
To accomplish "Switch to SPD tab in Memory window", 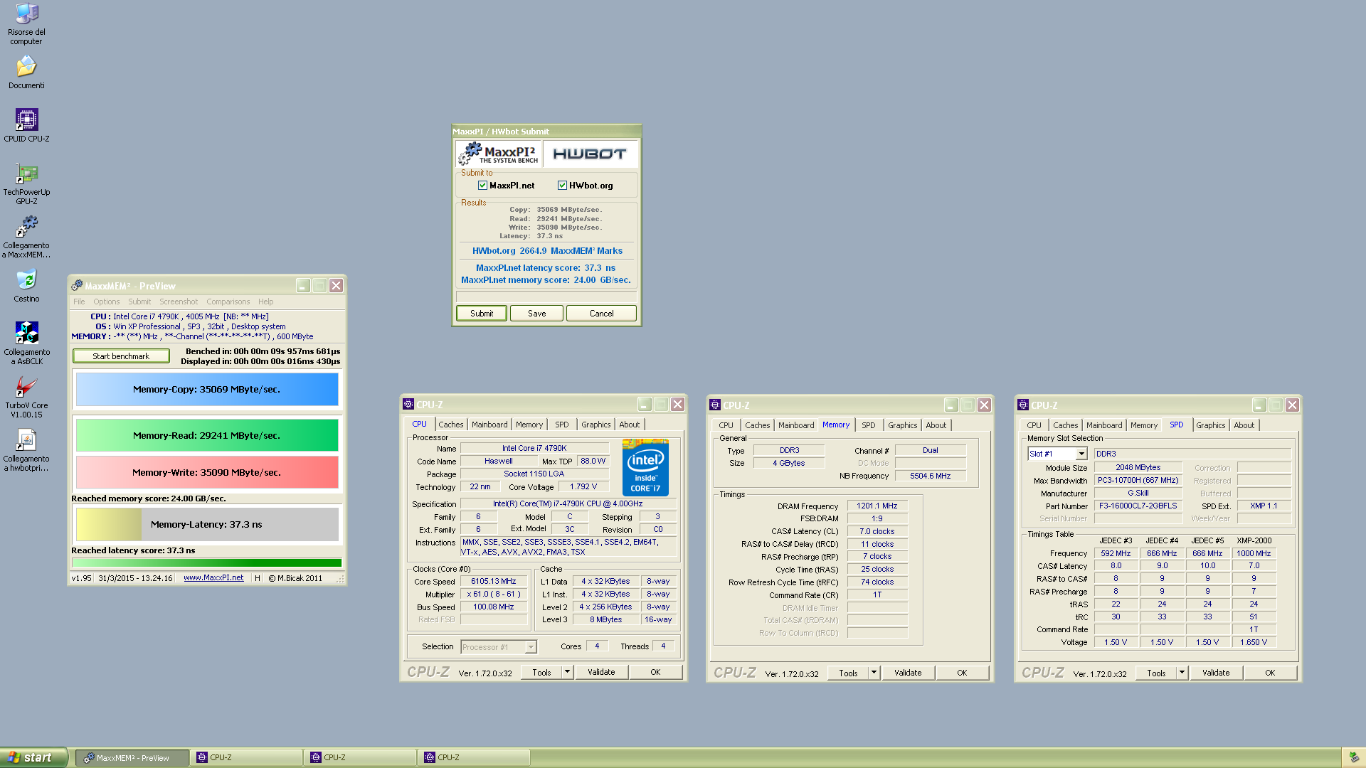I will point(869,425).
